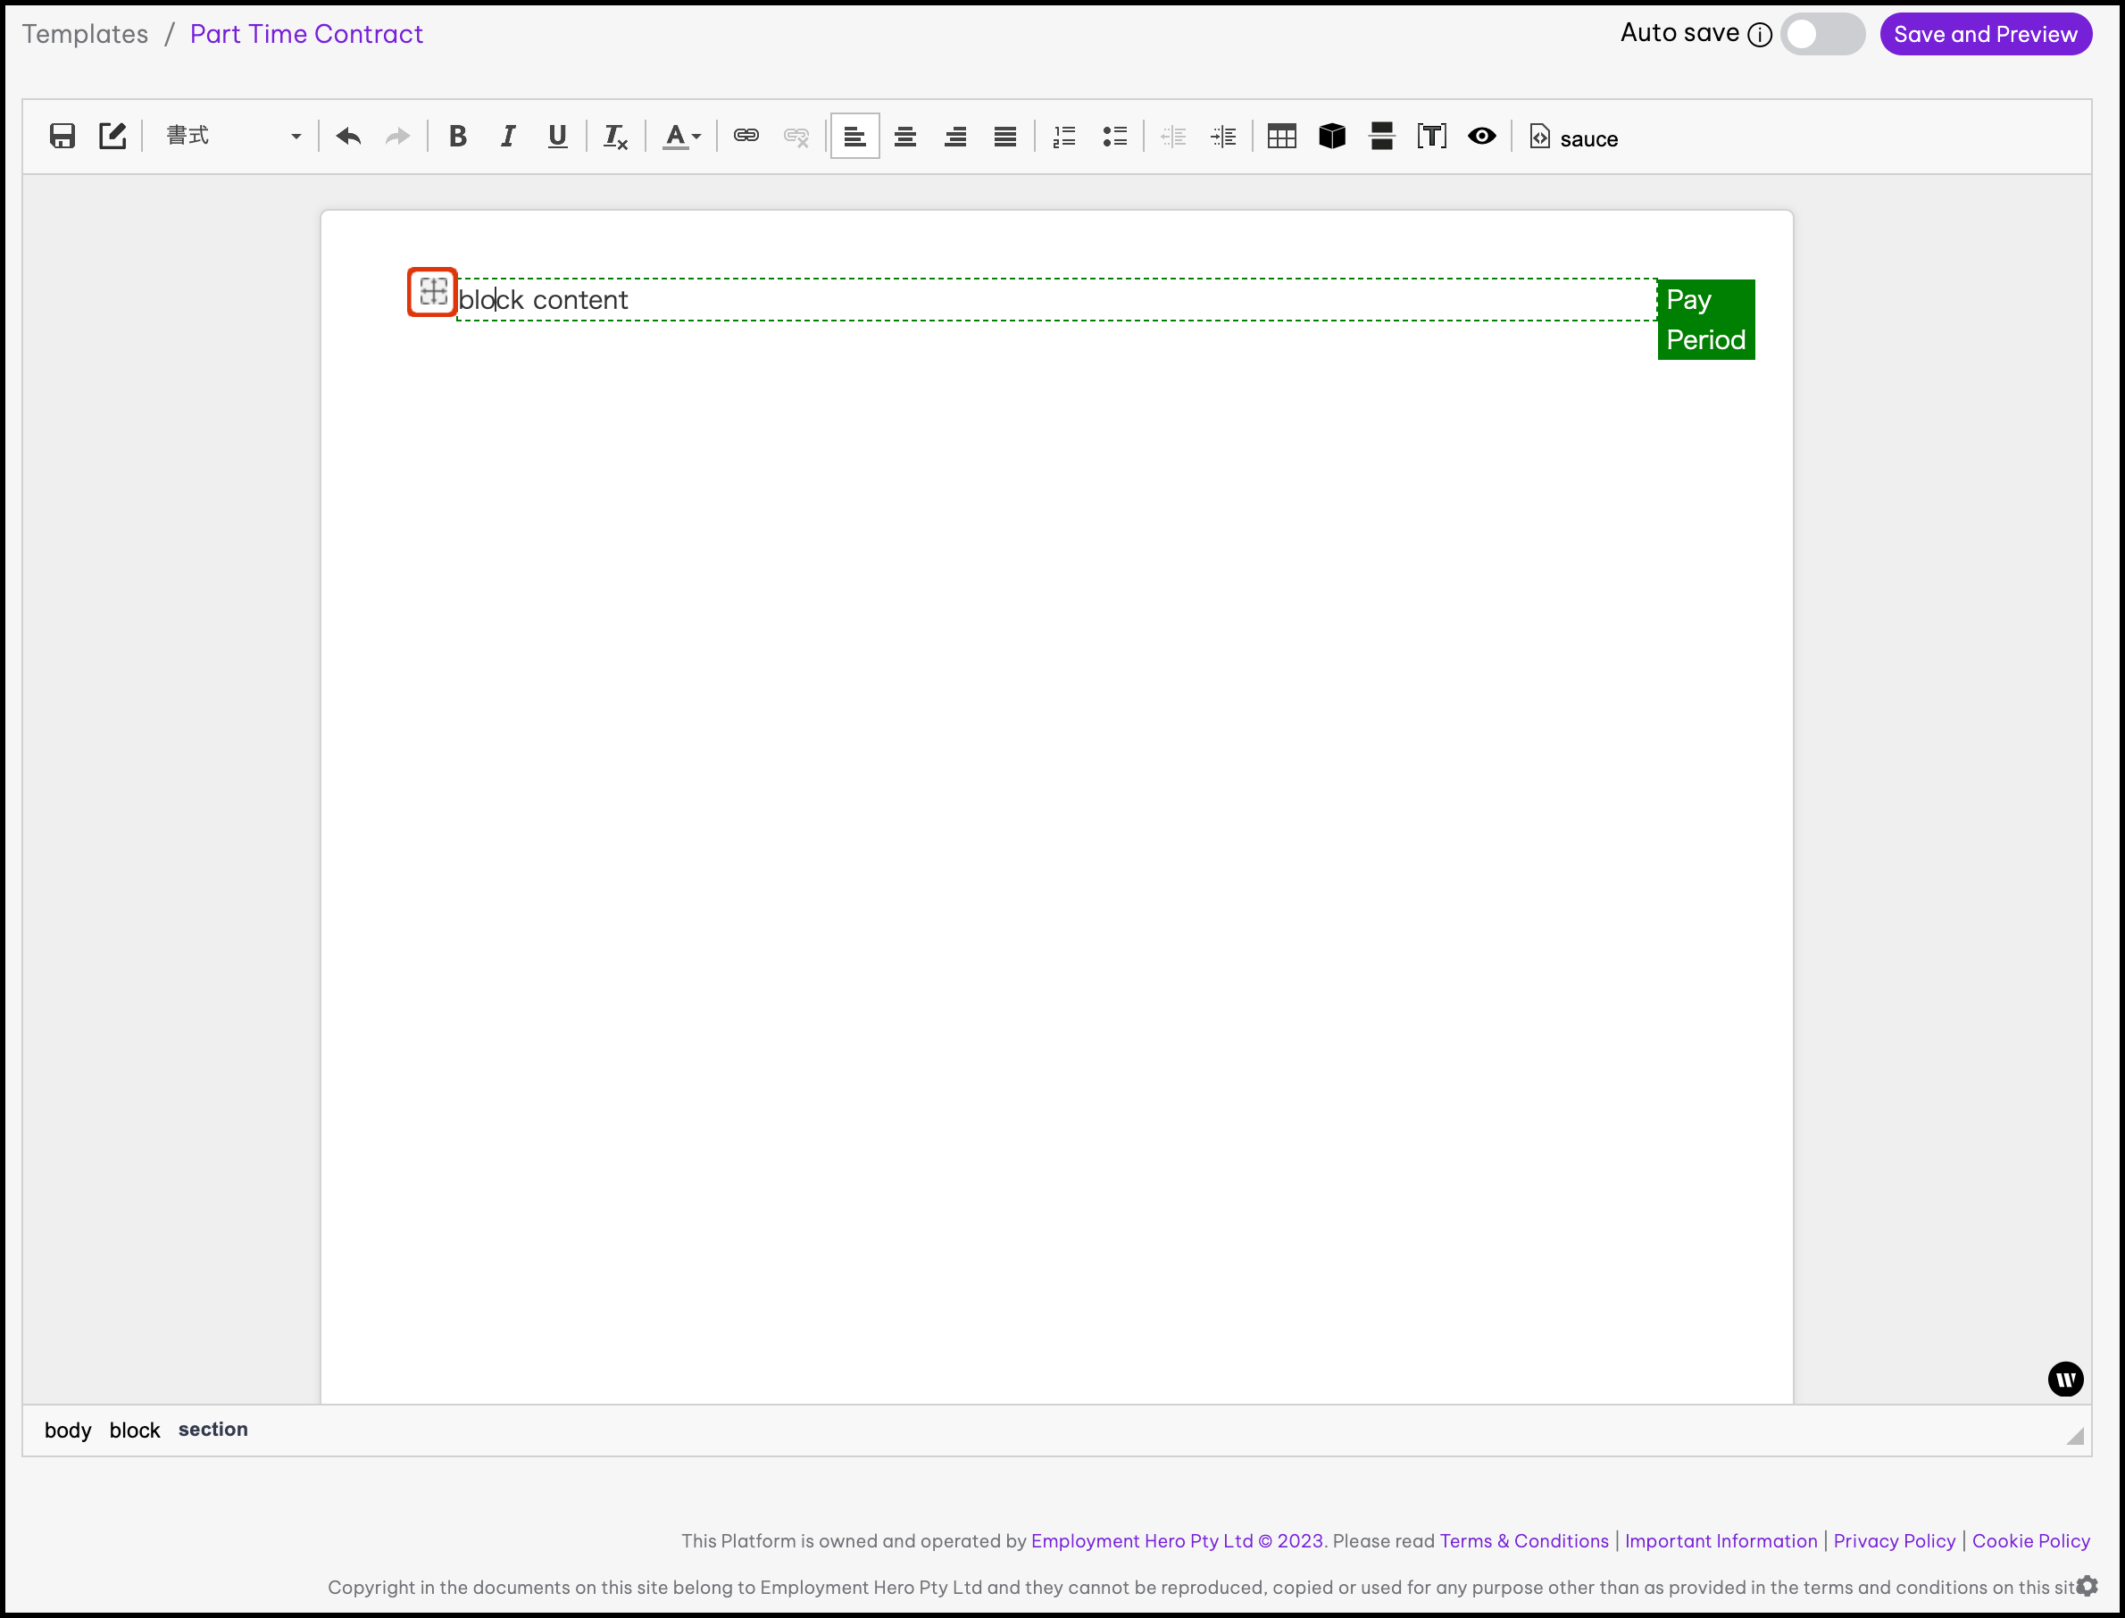Undo the last action
2125x1618 pixels.
(348, 136)
